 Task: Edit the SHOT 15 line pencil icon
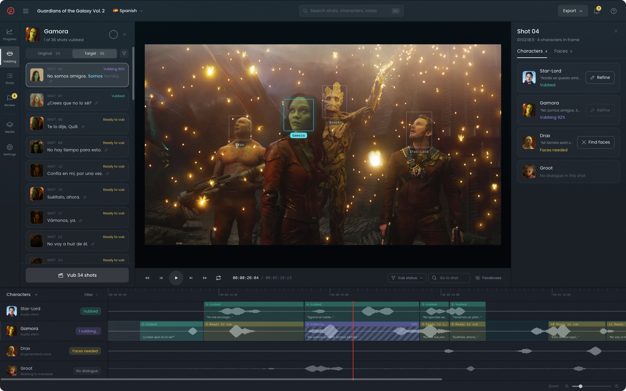85,197
